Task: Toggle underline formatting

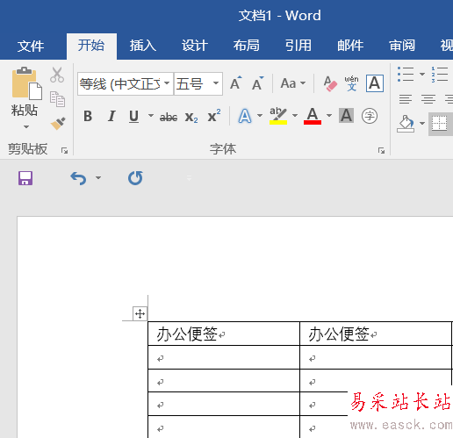Action: point(134,117)
